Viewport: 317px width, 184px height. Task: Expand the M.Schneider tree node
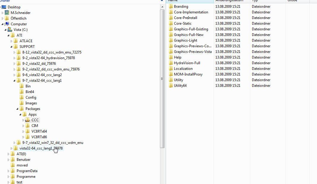point(2,13)
